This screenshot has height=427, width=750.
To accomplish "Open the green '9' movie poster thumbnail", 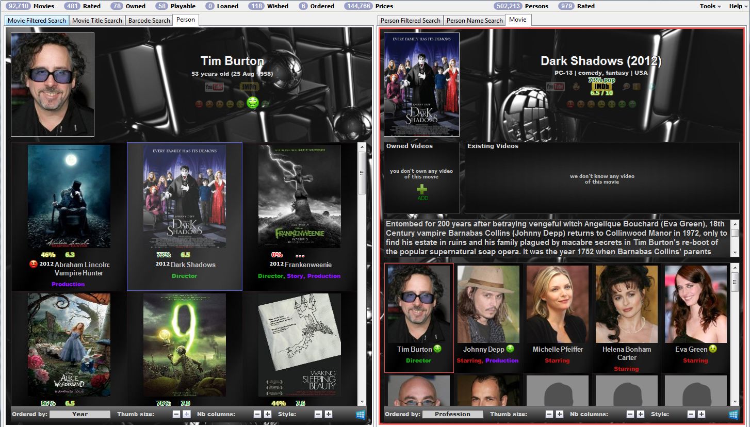I will click(185, 345).
